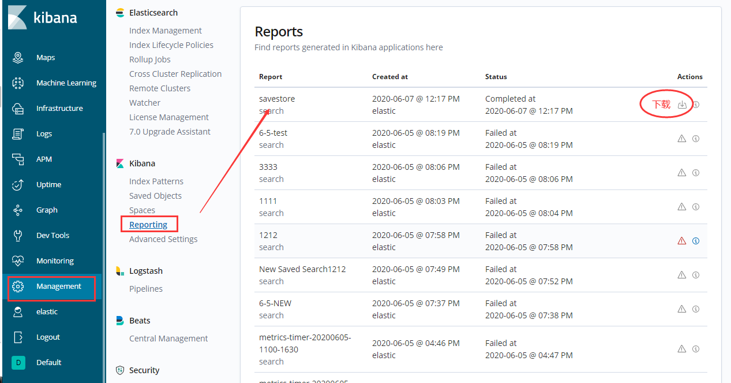Screen dimensions: 731x383
Task: Click the Kibana logo icon
Action: pyautogui.click(x=17, y=17)
